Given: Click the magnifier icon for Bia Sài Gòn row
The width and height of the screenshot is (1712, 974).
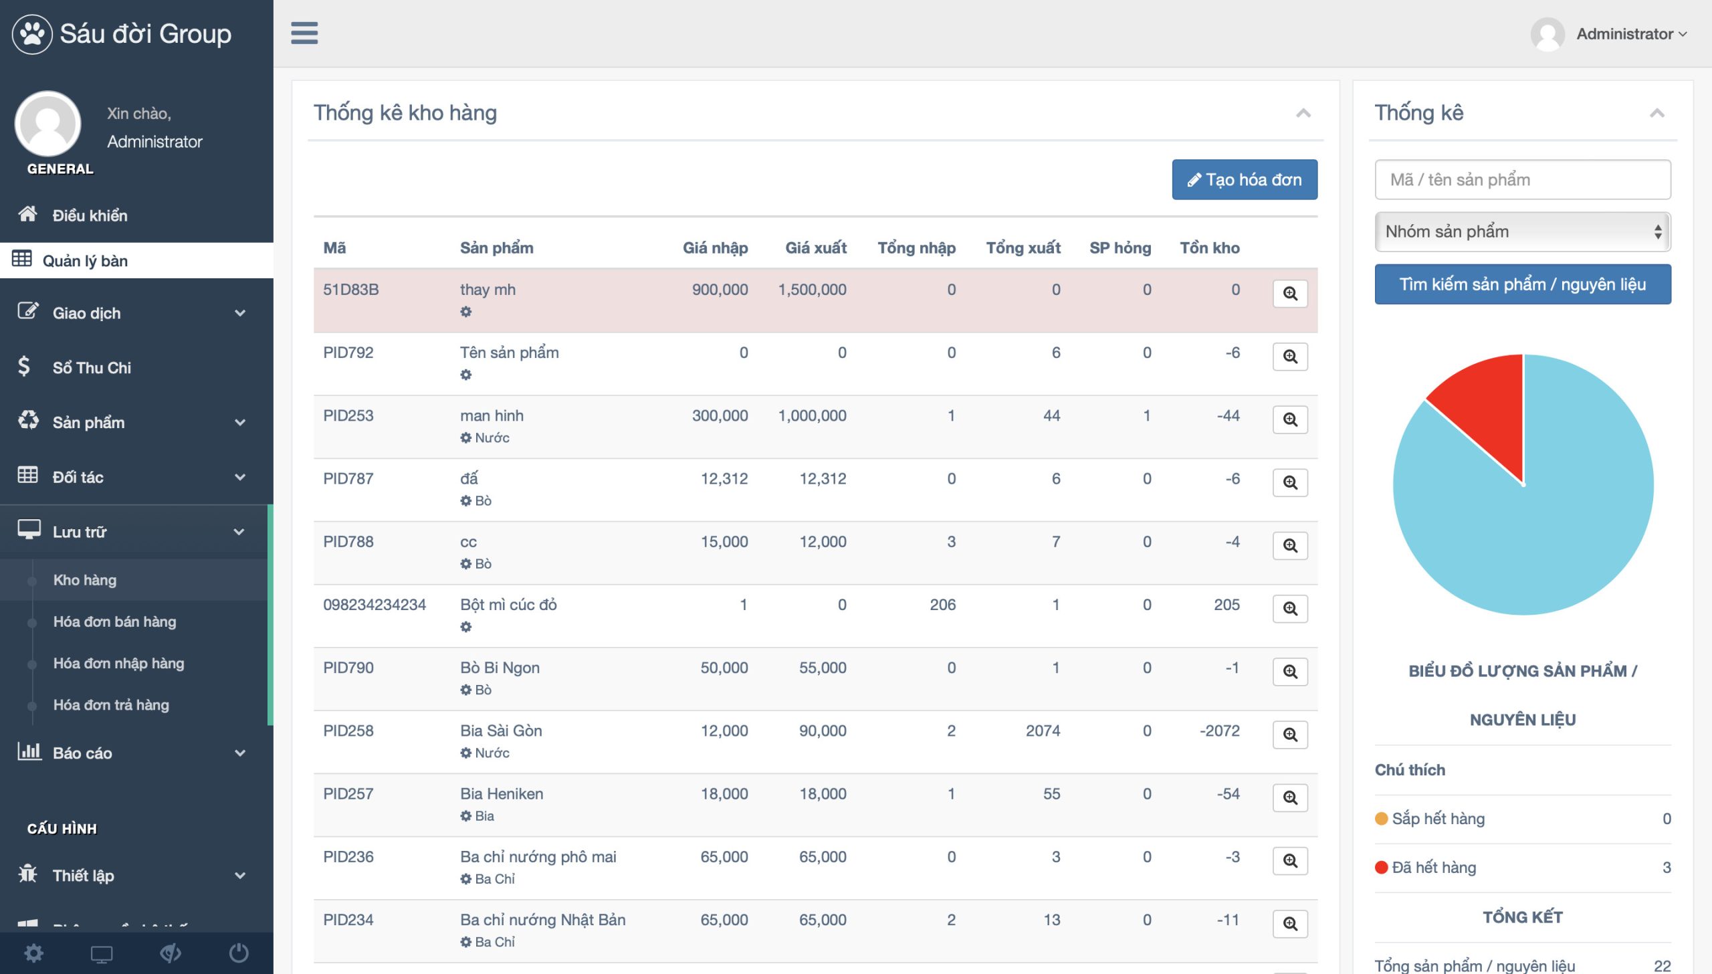Looking at the screenshot, I should coord(1290,735).
